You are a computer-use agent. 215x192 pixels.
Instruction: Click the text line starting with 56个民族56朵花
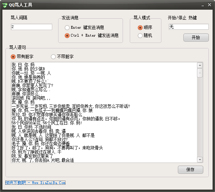pos(47,123)
